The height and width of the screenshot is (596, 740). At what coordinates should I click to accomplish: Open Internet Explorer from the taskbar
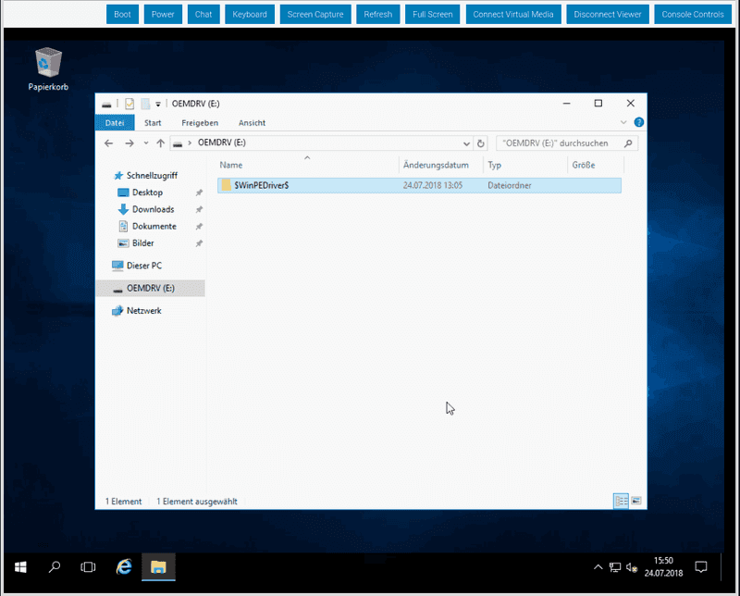[123, 566]
